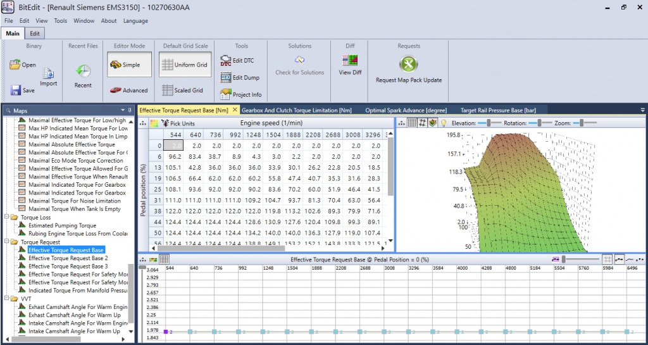The width and height of the screenshot is (648, 345).
Task: Select Uniform Grid scale
Action: coord(185,65)
